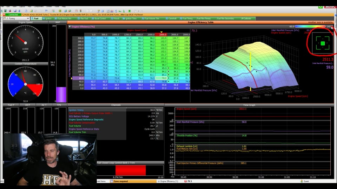
Task: Open the Boost Control tab
Action: coord(99,19)
